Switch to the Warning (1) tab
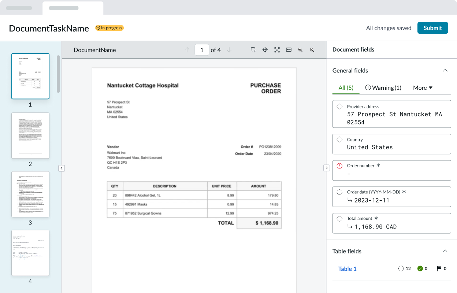 [x=383, y=88]
